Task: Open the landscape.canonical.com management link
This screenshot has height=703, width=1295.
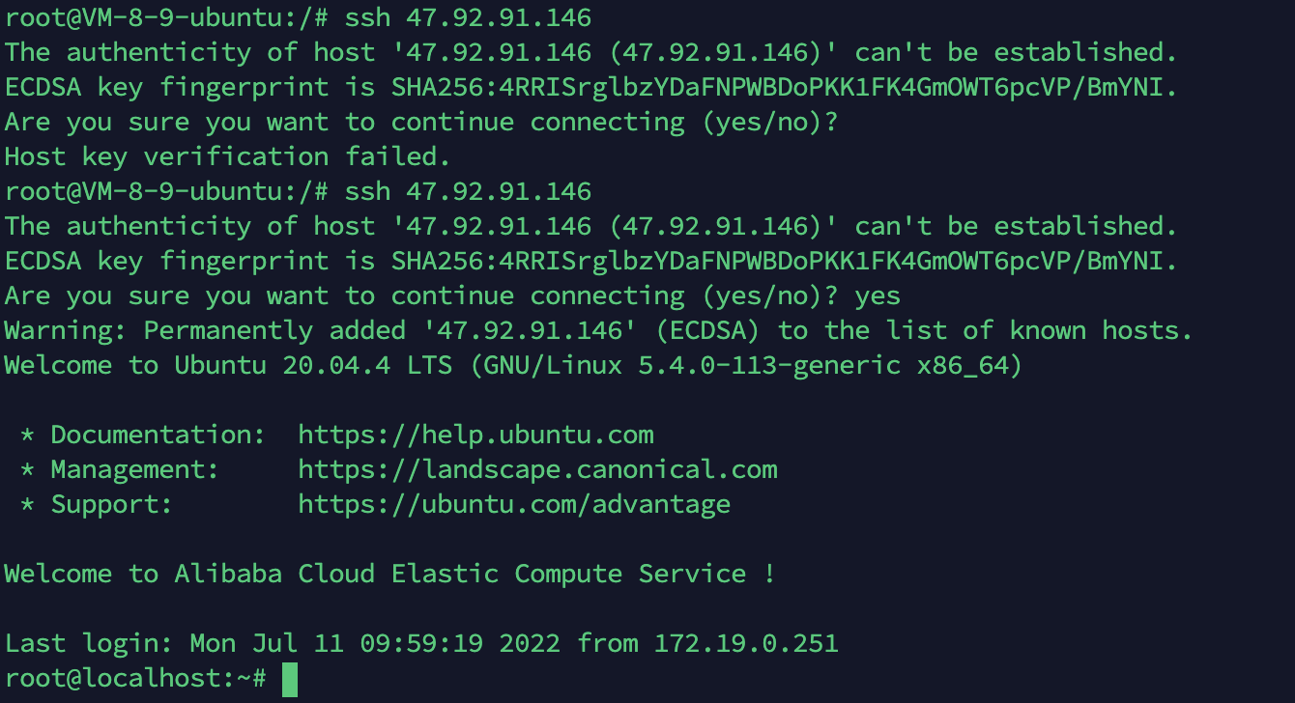Action: pyautogui.click(x=537, y=469)
